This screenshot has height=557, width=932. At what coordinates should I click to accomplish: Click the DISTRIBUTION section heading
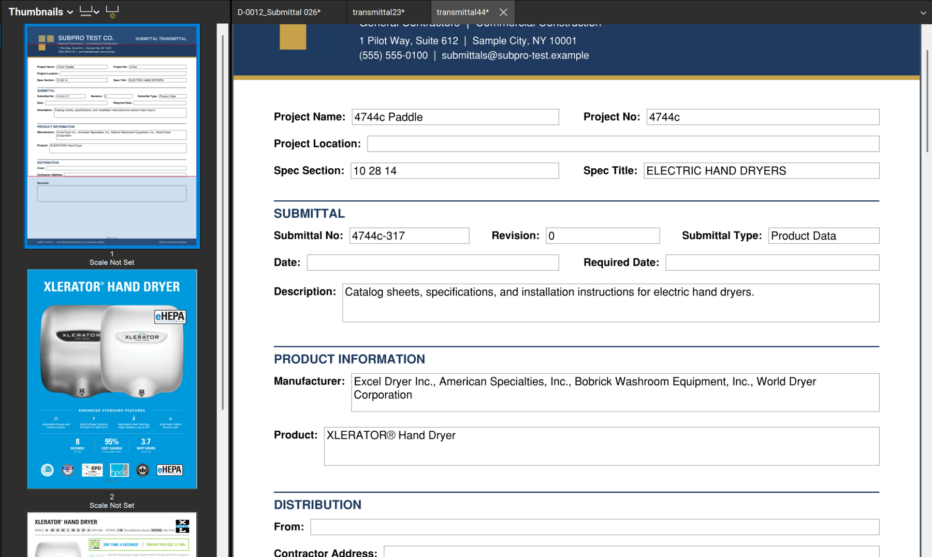(317, 505)
